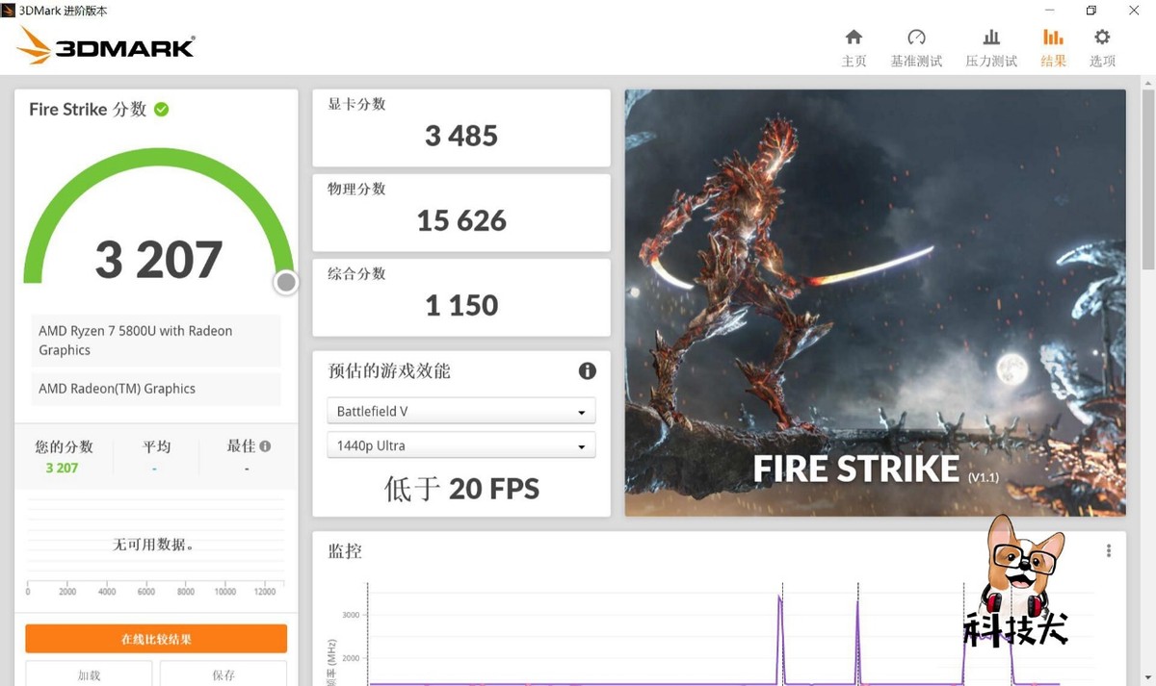
Task: Click the 平均 score column
Action: pyautogui.click(x=156, y=456)
